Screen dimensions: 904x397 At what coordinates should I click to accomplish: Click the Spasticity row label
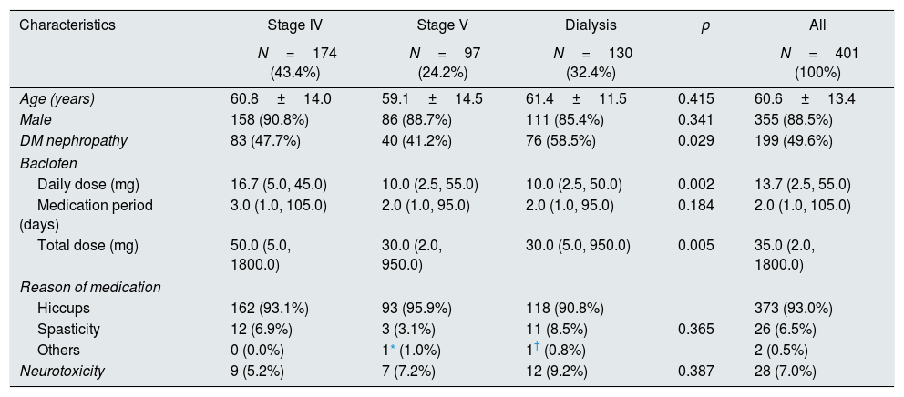tap(68, 330)
